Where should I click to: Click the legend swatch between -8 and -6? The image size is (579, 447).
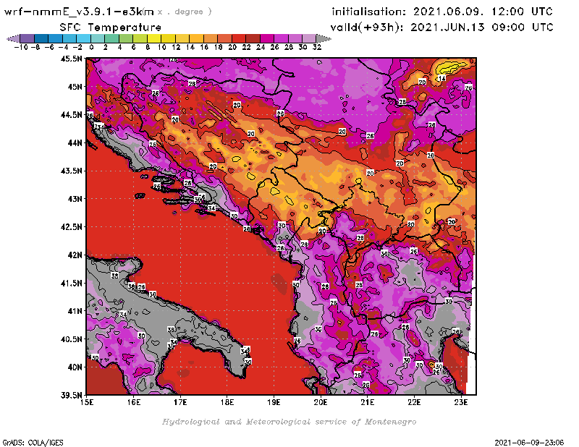(41, 38)
